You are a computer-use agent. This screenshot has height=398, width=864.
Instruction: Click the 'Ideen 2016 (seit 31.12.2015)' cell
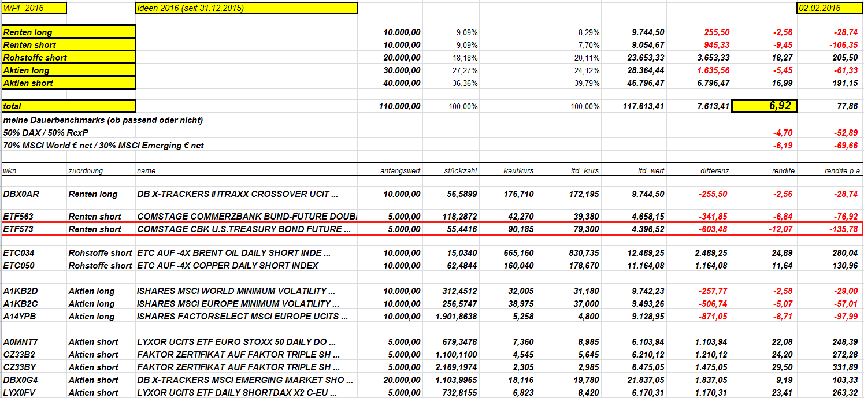point(246,8)
